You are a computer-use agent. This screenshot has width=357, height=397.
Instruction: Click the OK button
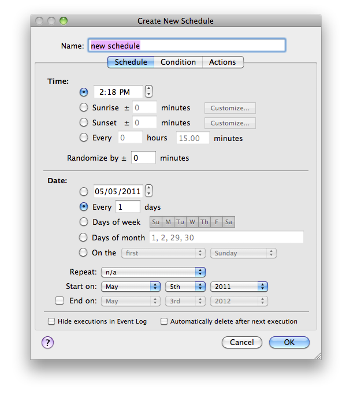(289, 343)
